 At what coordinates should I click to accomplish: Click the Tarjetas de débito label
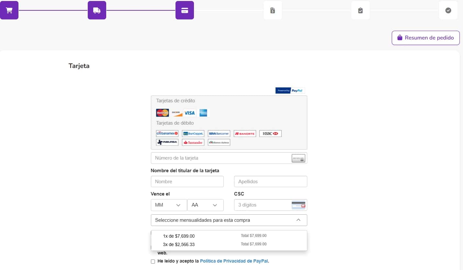click(175, 123)
